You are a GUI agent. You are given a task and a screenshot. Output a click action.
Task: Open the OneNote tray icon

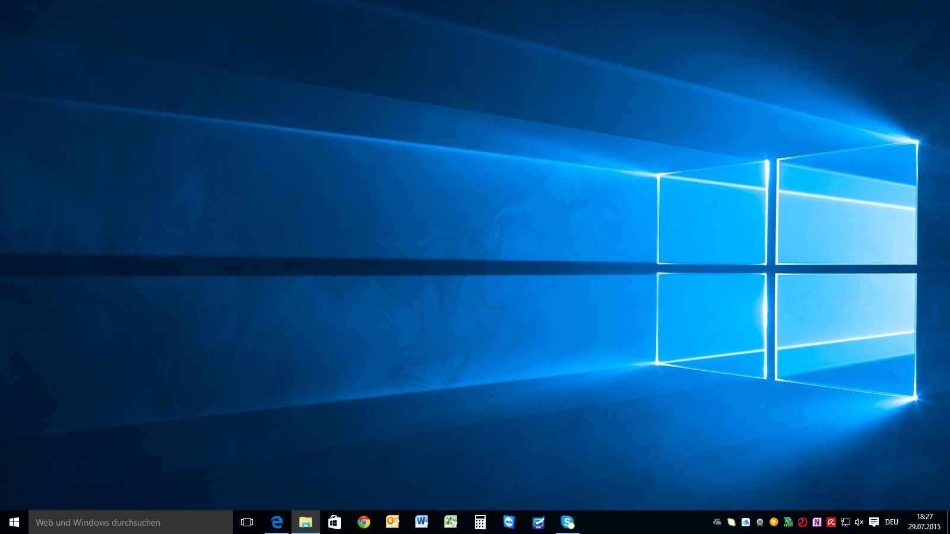pos(817,522)
